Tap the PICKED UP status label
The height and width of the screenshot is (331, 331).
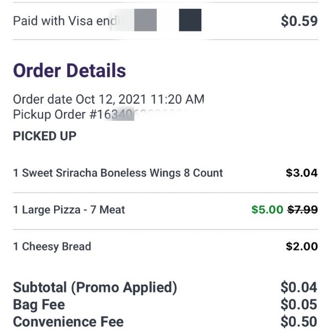click(45, 136)
